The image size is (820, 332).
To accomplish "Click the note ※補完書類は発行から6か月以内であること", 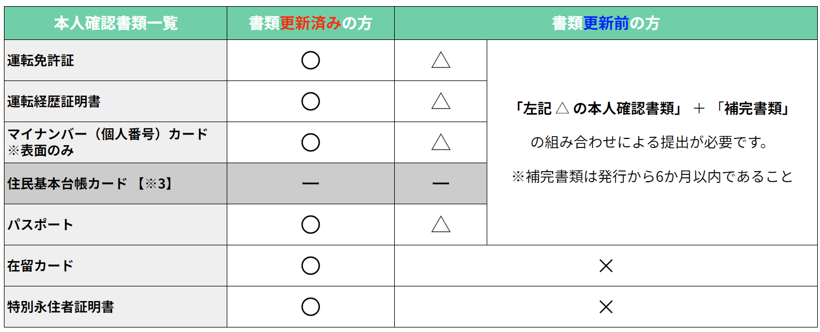I will pyautogui.click(x=653, y=177).
